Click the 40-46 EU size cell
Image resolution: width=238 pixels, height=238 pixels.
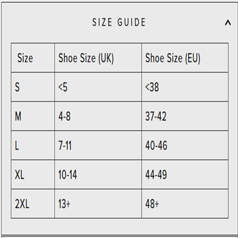click(x=185, y=145)
